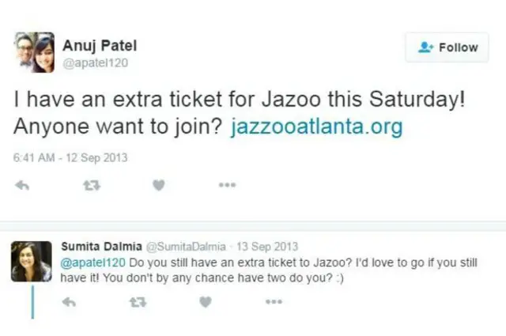Reply to Sumita Dalmia's tweet
The image size is (506, 336).
coord(68,301)
